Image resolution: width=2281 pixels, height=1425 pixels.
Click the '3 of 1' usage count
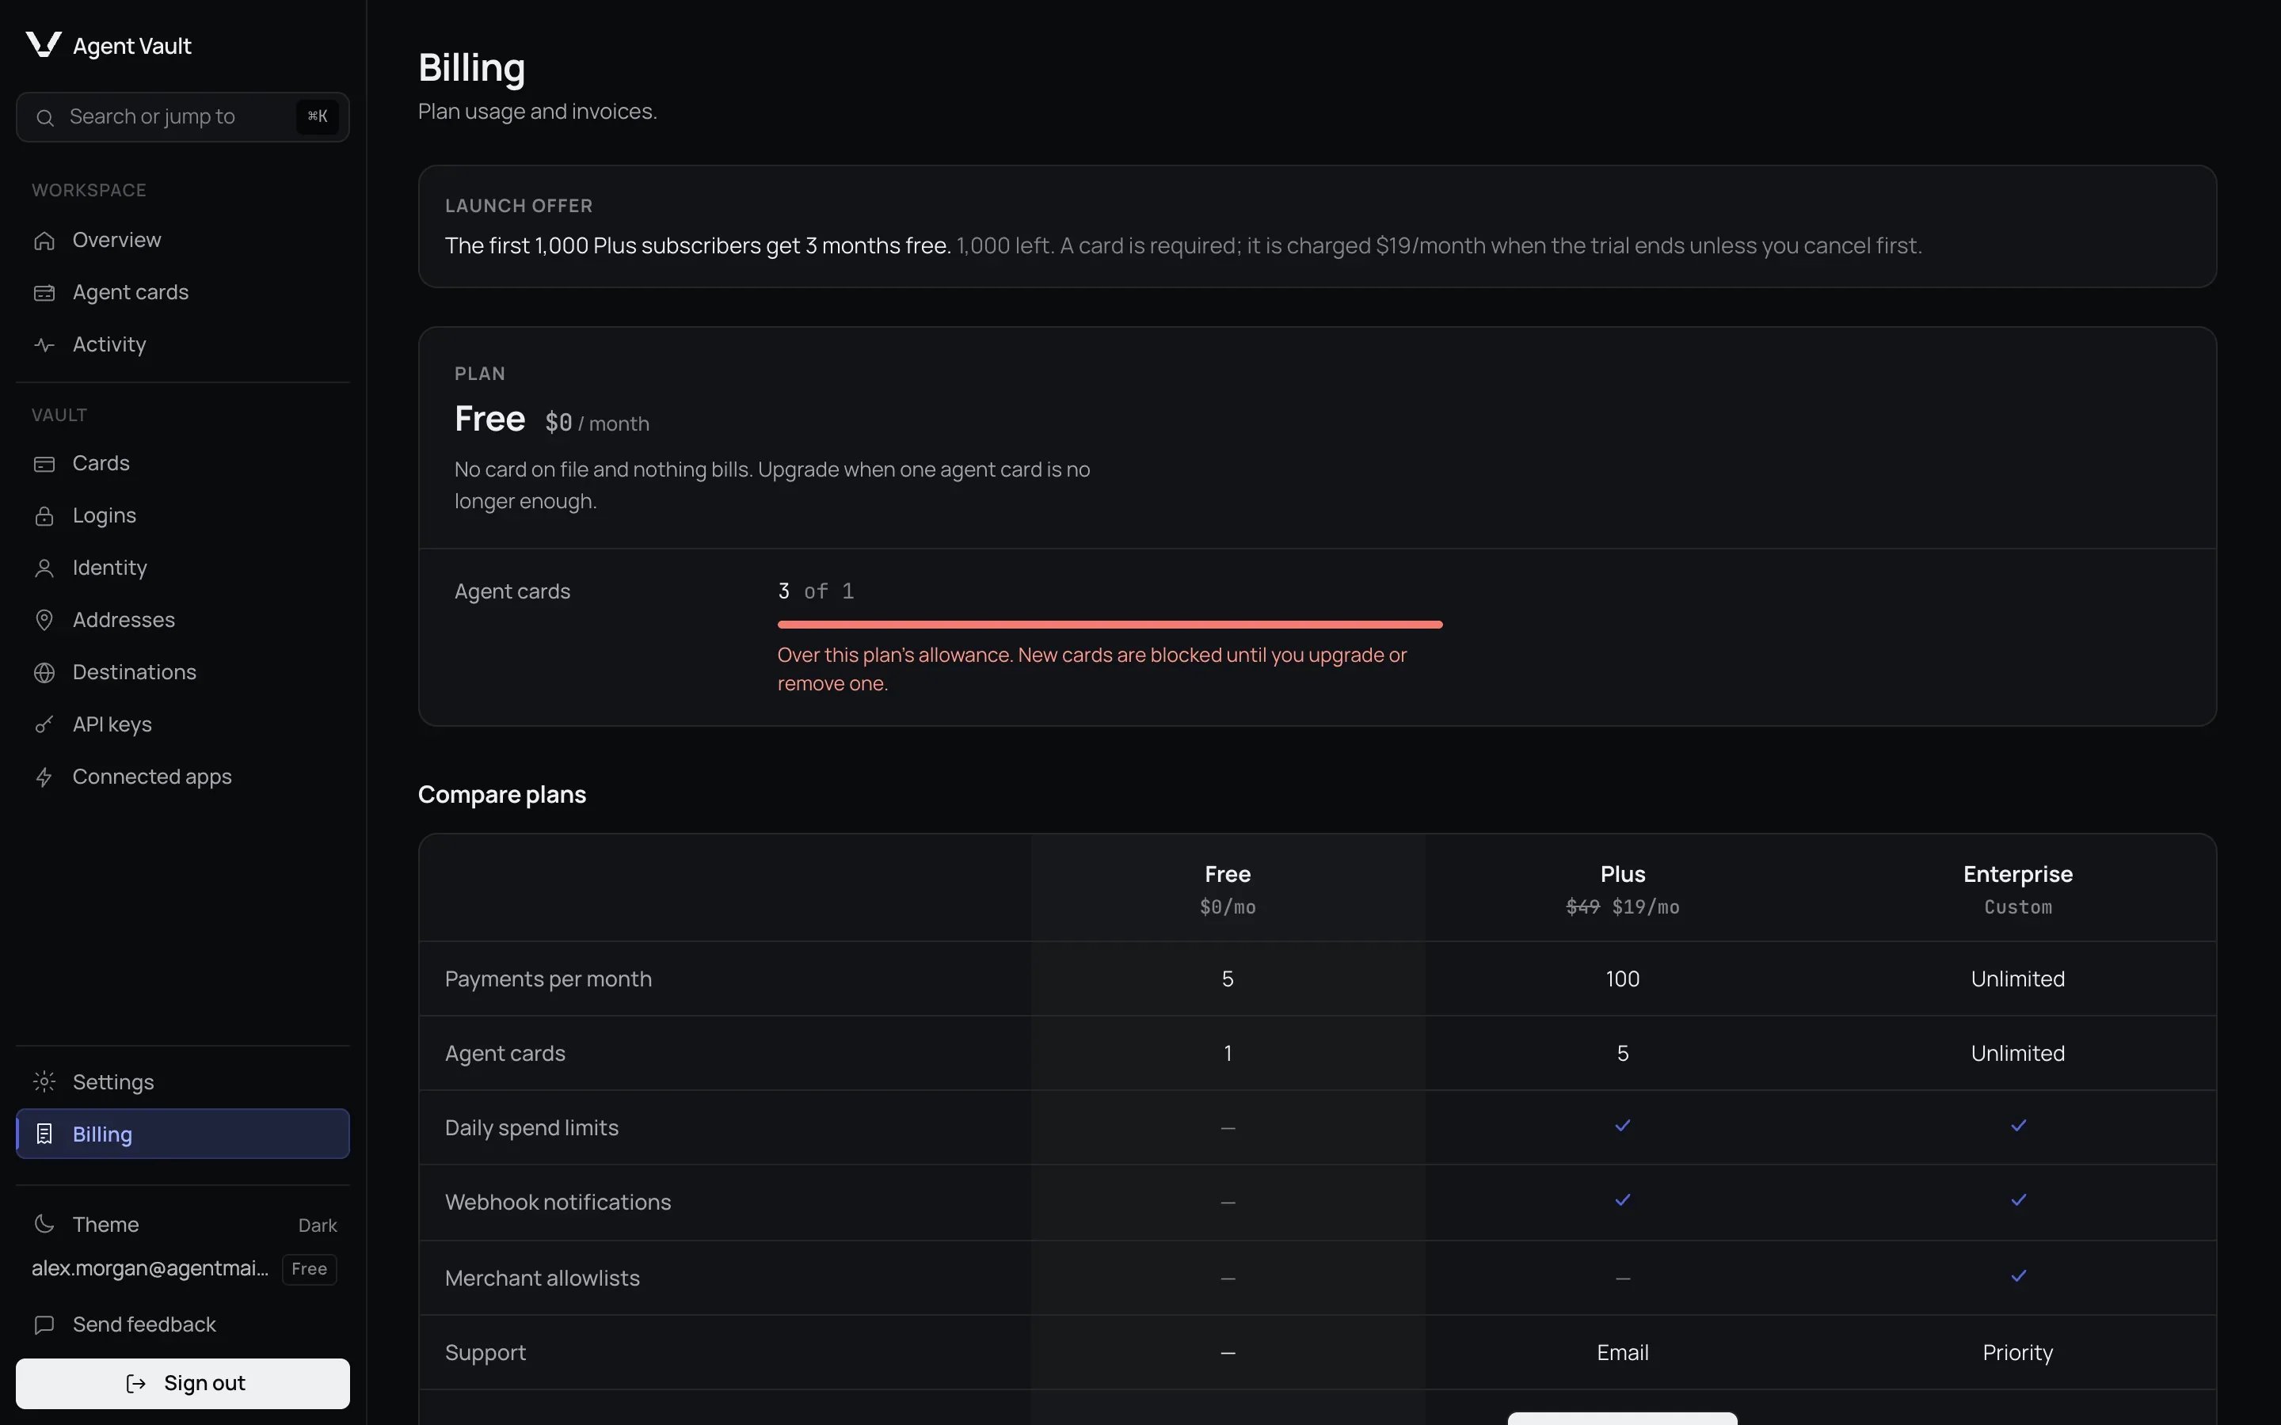815,591
